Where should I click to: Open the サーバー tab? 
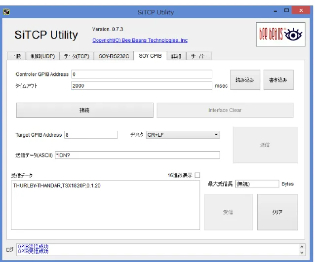[x=199, y=56]
